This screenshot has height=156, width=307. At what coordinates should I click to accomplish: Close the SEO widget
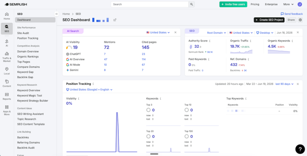point(298,32)
